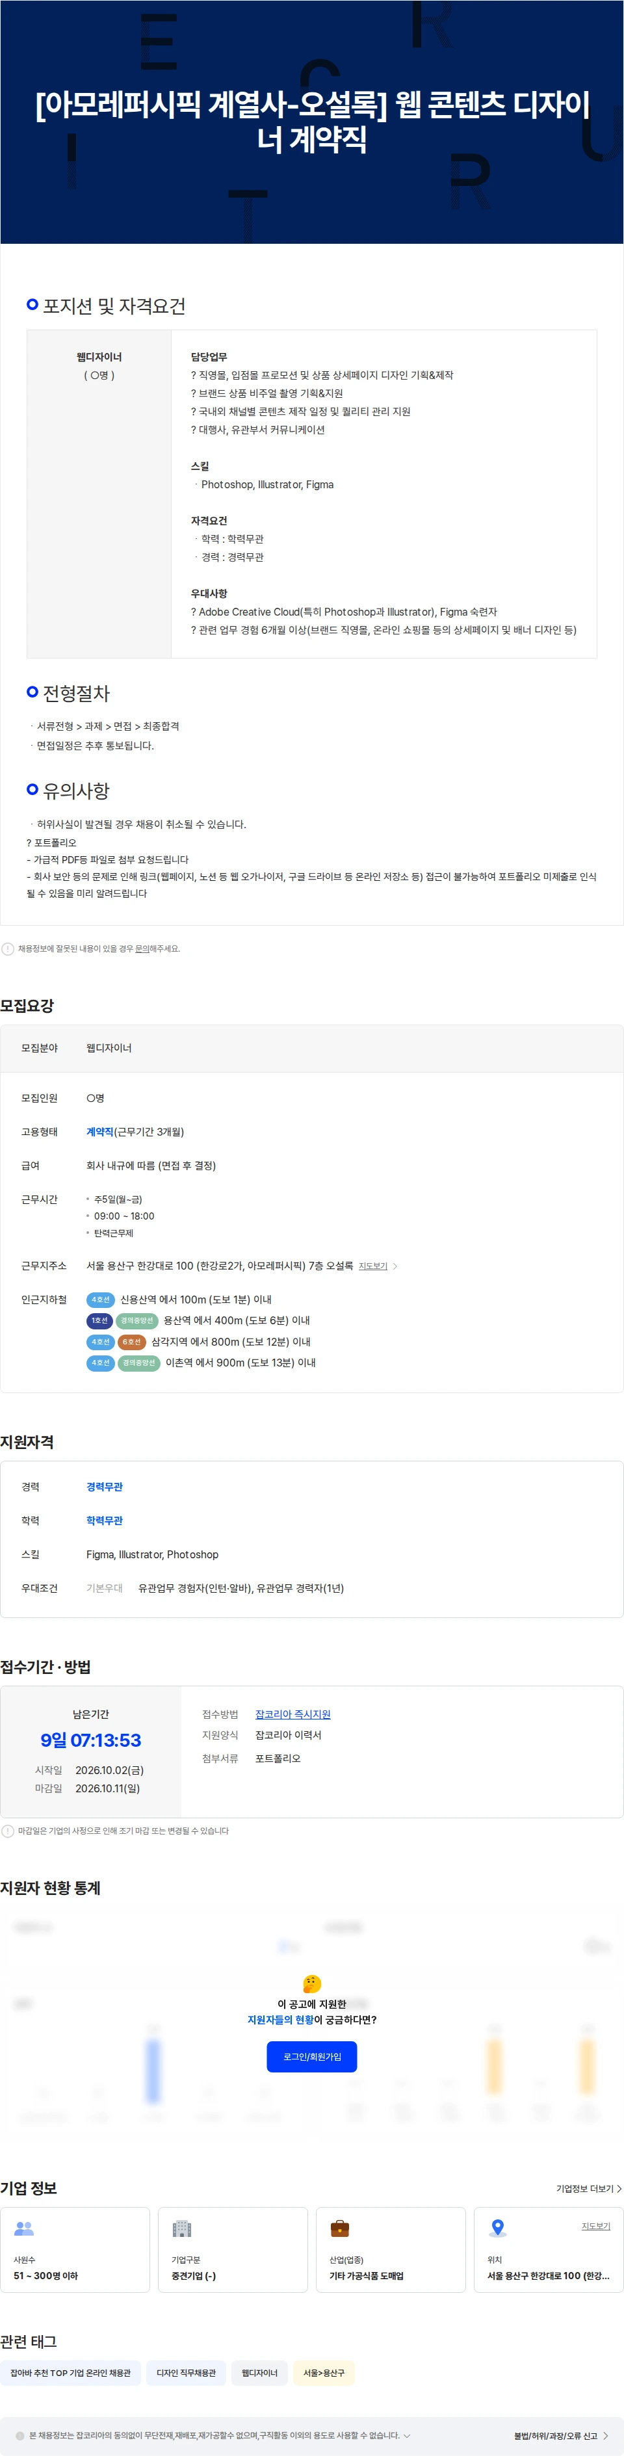
Task: Click the location pin icon in 위치 card
Action: click(497, 2228)
